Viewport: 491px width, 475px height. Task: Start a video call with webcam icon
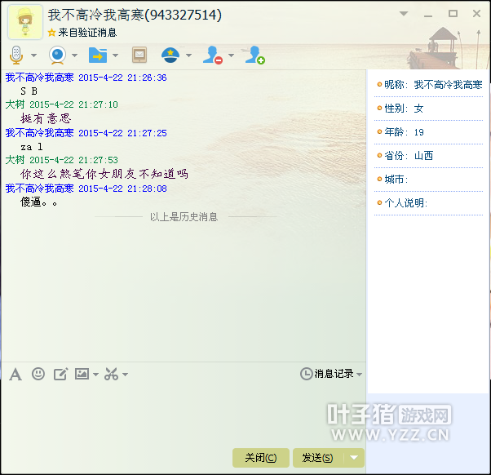pos(57,55)
